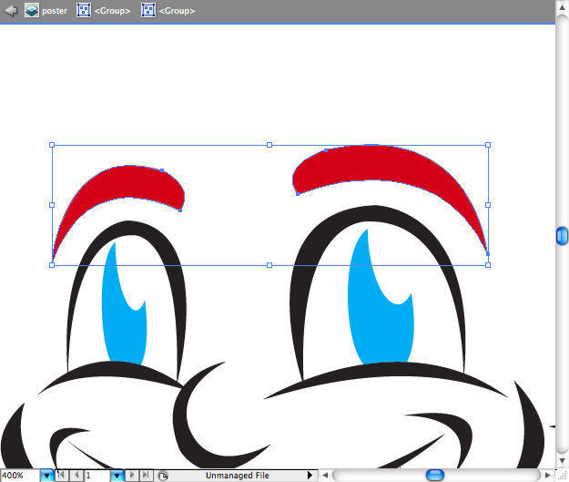The height and width of the screenshot is (482, 569).
Task: Click the window resize grip corner
Action: click(x=562, y=475)
